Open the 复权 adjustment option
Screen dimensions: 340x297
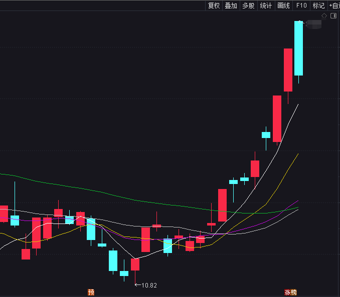tap(214, 5)
